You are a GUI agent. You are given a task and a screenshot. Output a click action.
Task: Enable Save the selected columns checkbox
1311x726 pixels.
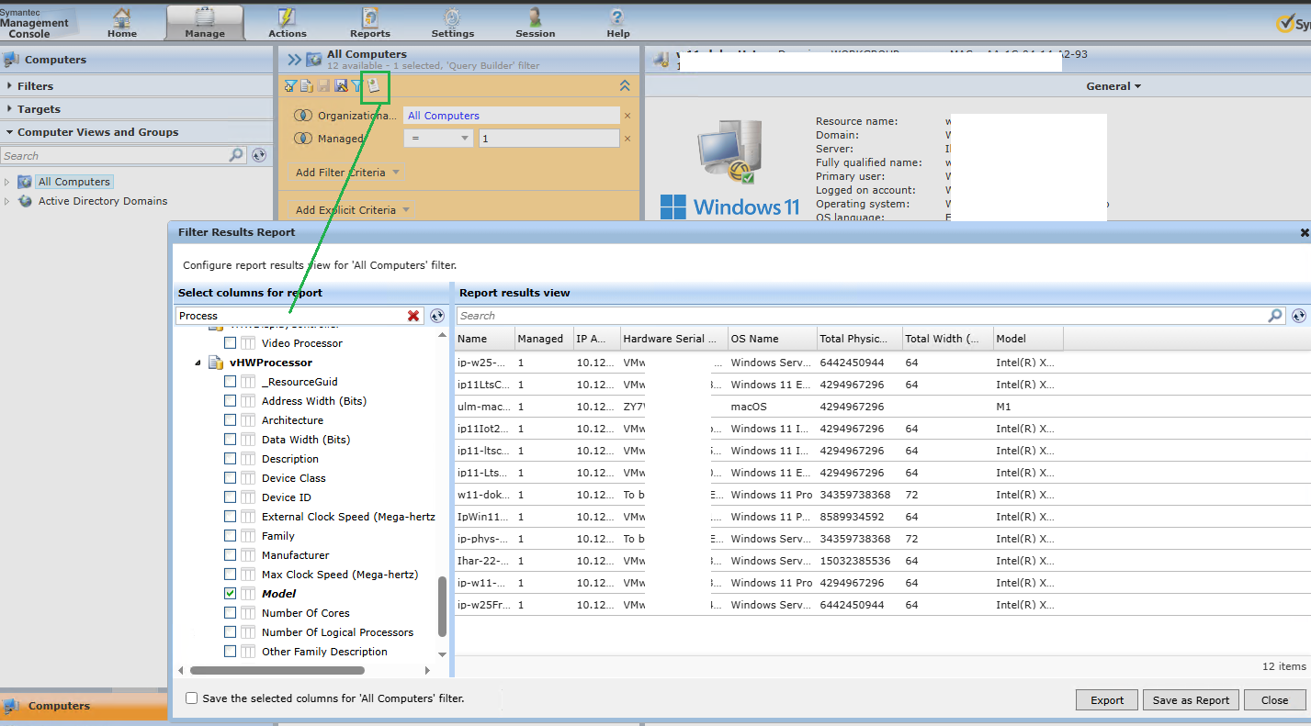191,698
